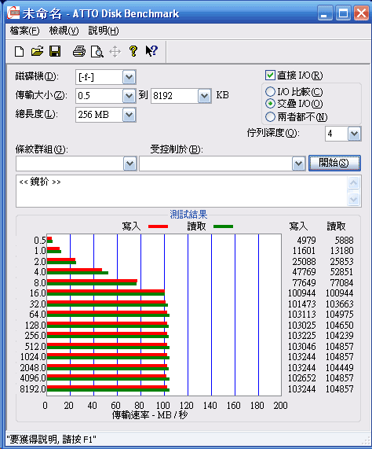Select the 交疊 I/O radio button
This screenshot has height=449, width=372.
(270, 104)
